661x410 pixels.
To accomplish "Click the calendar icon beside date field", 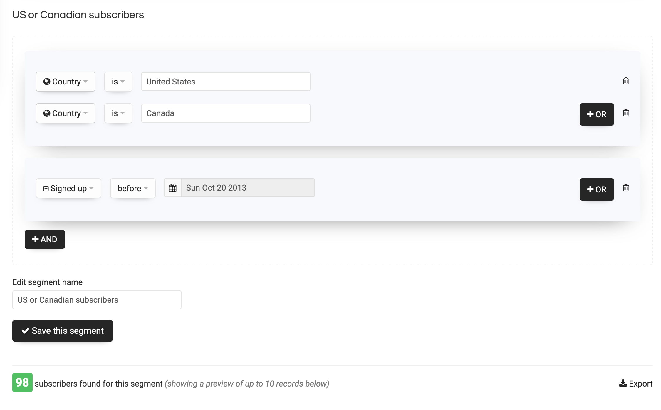I will pyautogui.click(x=172, y=188).
